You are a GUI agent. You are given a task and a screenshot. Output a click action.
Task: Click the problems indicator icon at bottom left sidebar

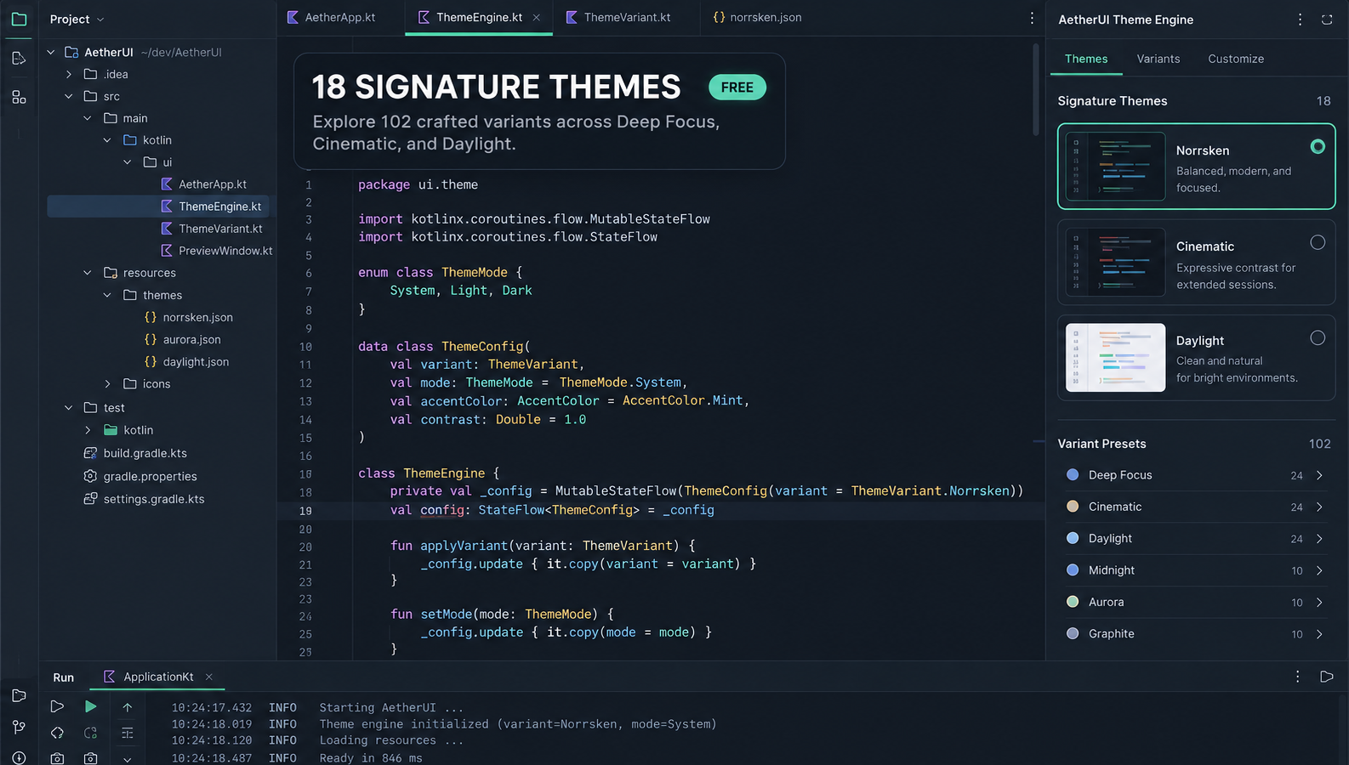[x=19, y=757]
